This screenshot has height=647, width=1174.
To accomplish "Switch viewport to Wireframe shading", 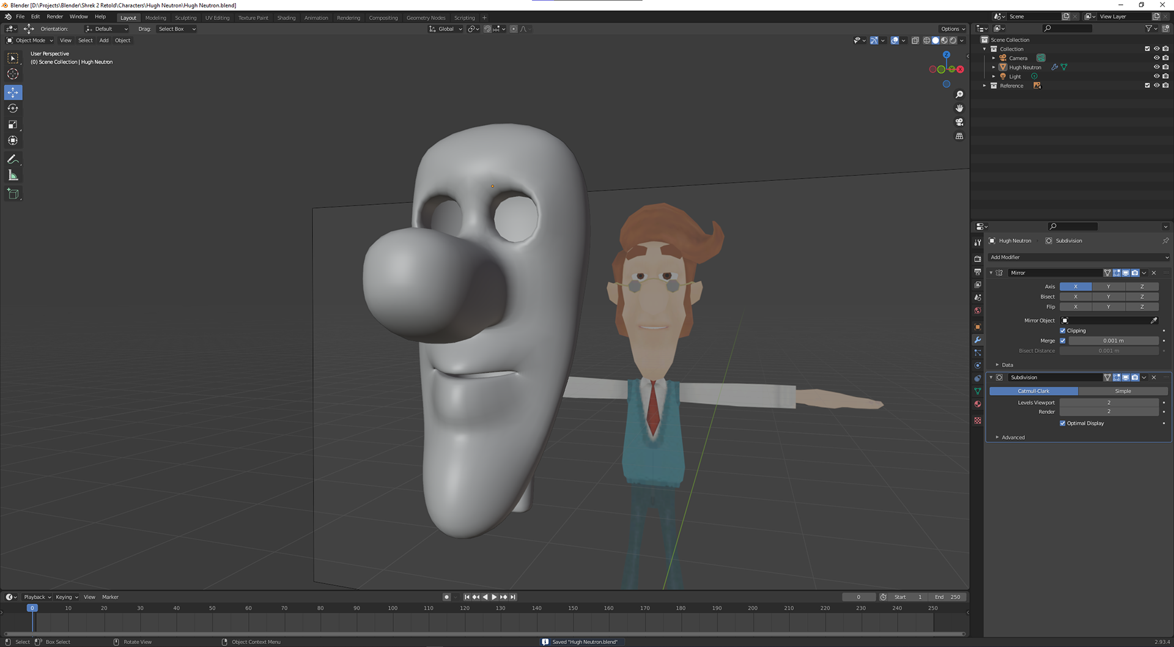I will click(x=927, y=40).
